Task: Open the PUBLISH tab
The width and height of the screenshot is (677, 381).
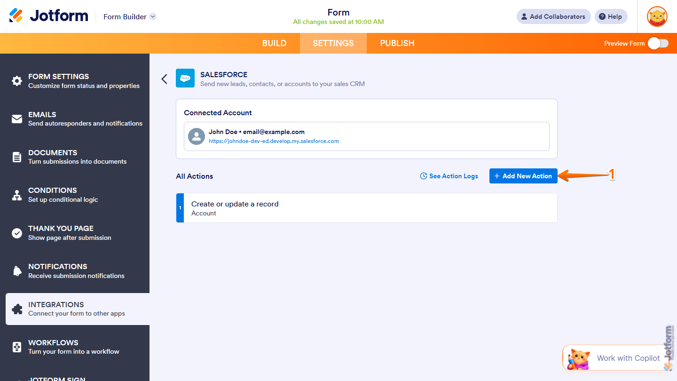Action: (x=397, y=43)
